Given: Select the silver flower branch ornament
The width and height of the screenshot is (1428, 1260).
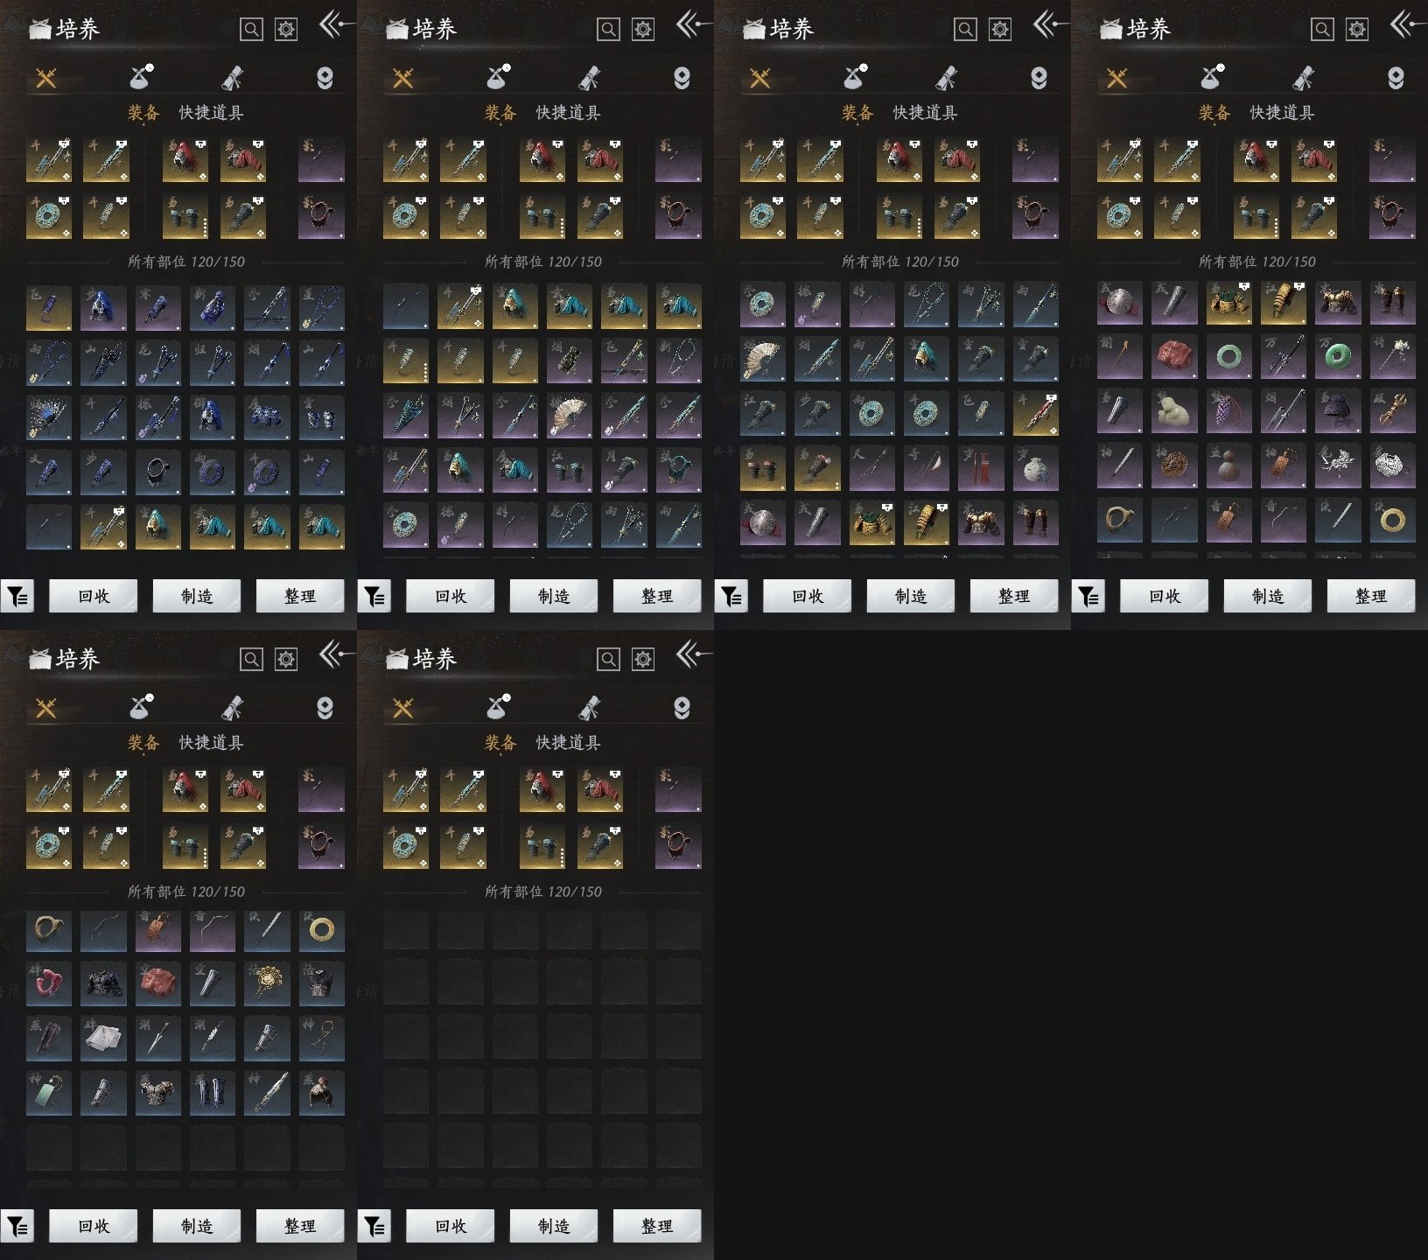Looking at the screenshot, I should point(1338,465).
